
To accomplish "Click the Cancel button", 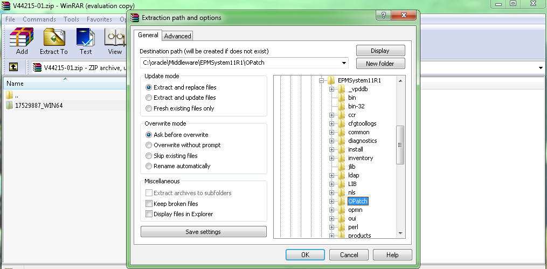I will (349, 254).
